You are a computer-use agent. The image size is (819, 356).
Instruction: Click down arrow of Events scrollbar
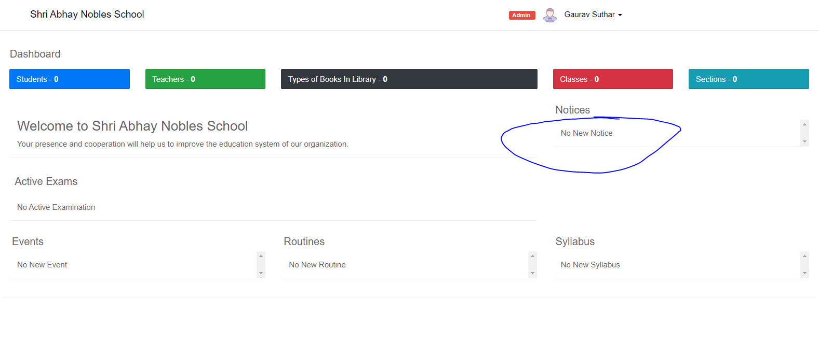(261, 273)
